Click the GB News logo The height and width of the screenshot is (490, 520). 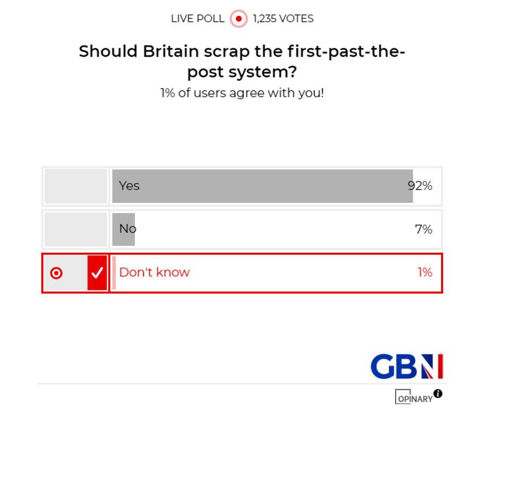click(x=406, y=366)
